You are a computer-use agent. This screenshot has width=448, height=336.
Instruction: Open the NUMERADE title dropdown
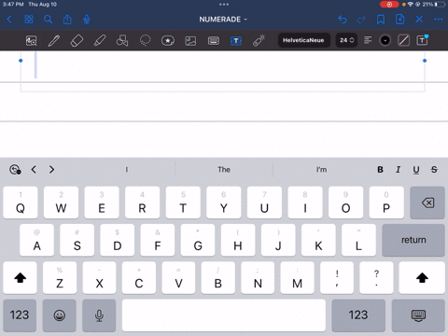coord(223,20)
